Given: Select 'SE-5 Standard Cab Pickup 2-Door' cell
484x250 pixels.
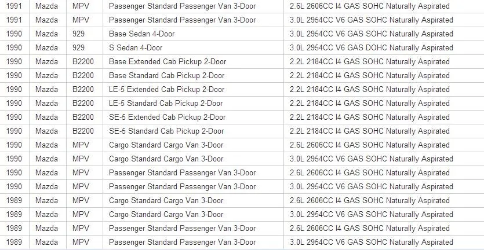Looking at the screenshot, I should (x=193, y=131).
